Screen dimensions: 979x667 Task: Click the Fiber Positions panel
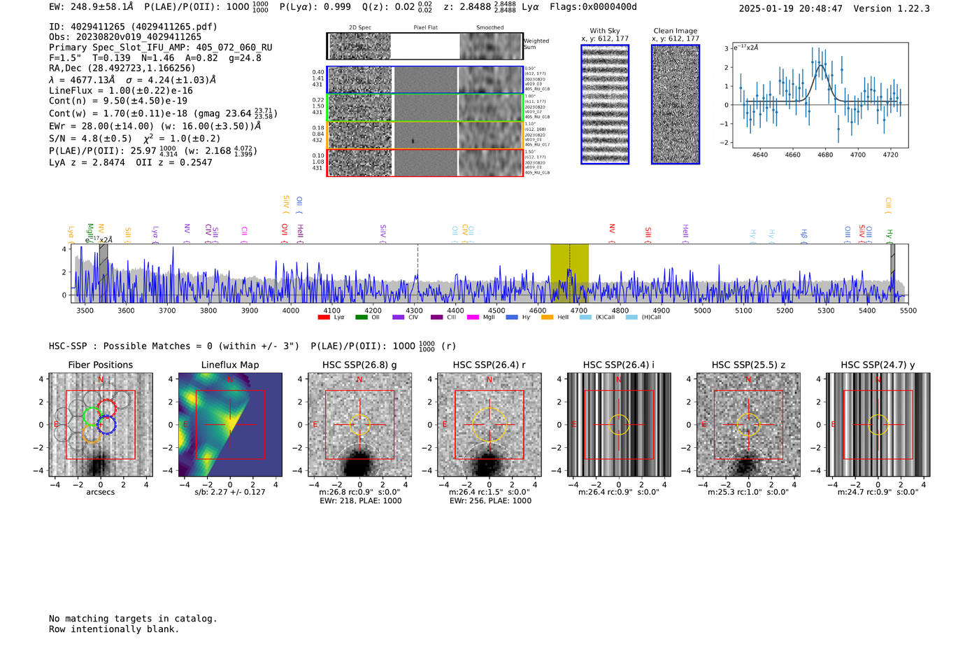101,425
